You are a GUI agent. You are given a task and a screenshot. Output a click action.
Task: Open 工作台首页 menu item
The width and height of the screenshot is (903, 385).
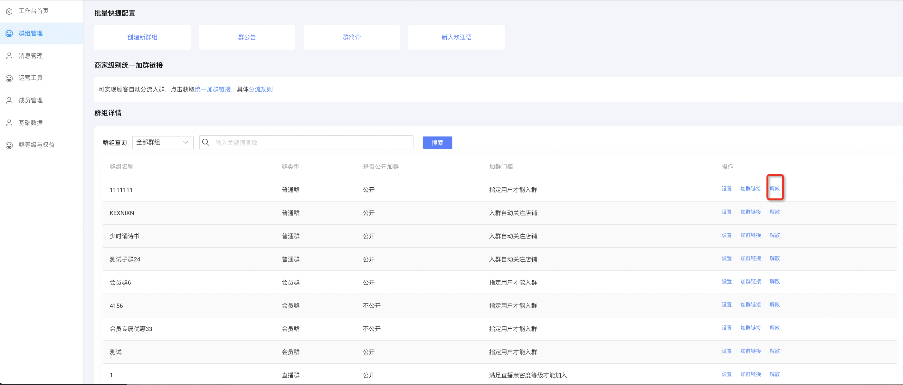tap(33, 11)
